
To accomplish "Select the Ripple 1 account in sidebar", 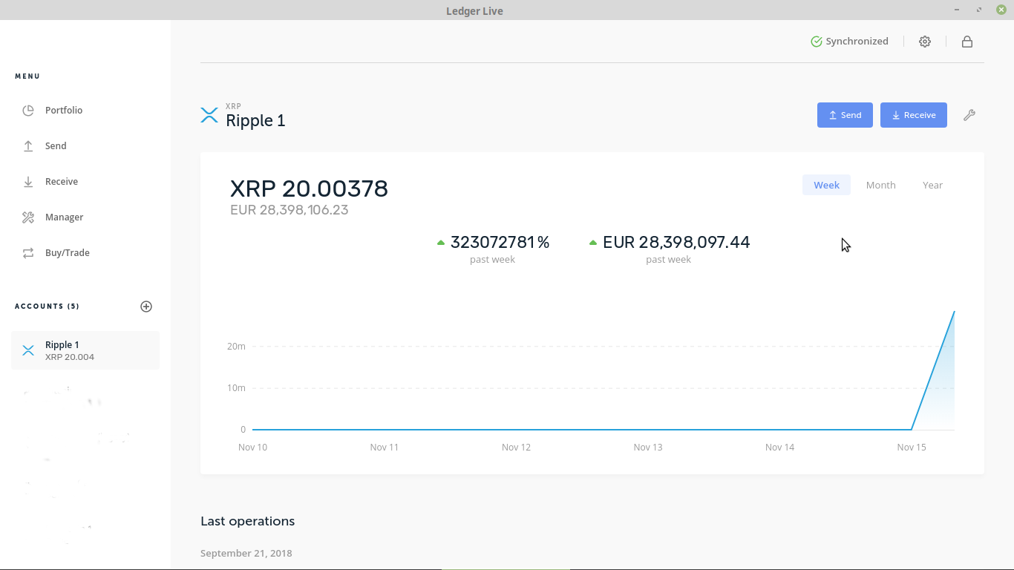I will click(x=85, y=350).
